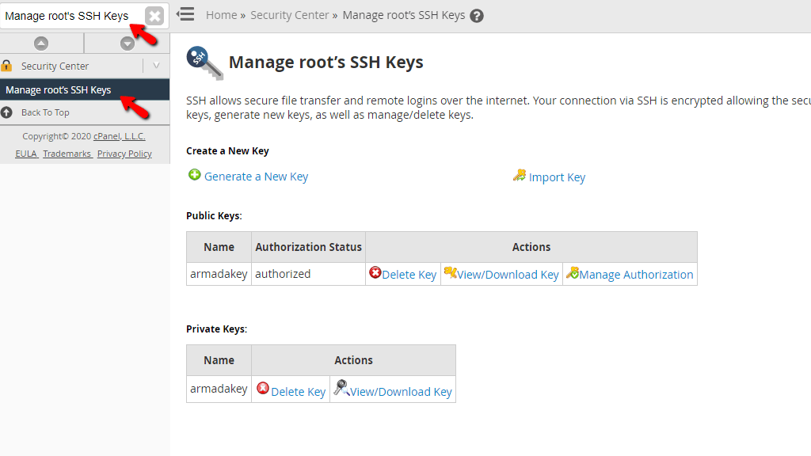The width and height of the screenshot is (811, 456).
Task: Open Security Center sidebar menu item
Action: click(55, 66)
